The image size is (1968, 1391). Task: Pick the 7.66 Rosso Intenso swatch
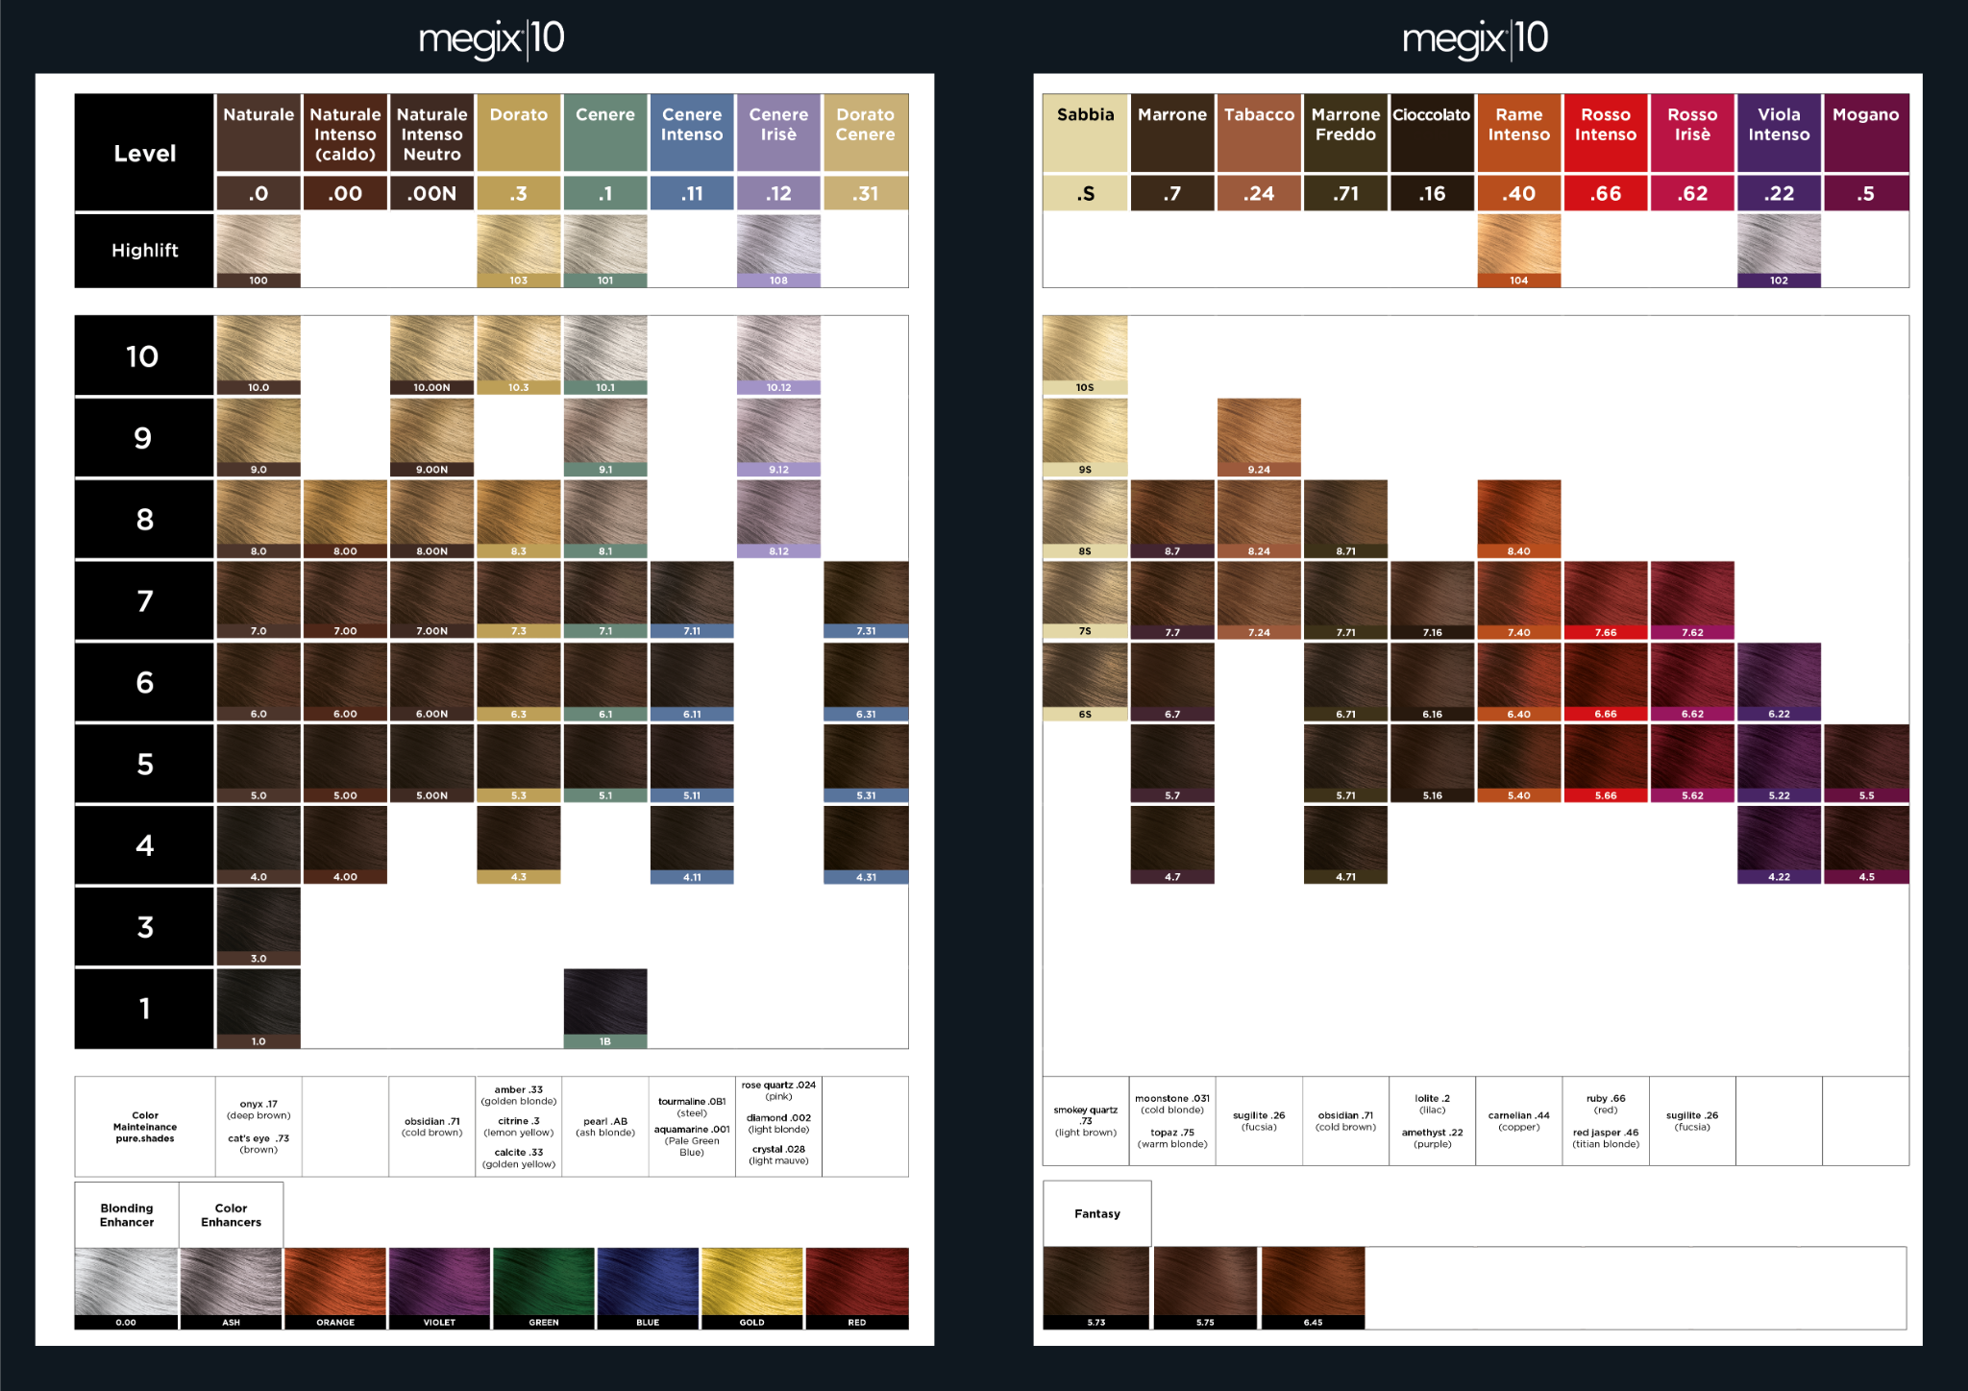[x=1606, y=600]
